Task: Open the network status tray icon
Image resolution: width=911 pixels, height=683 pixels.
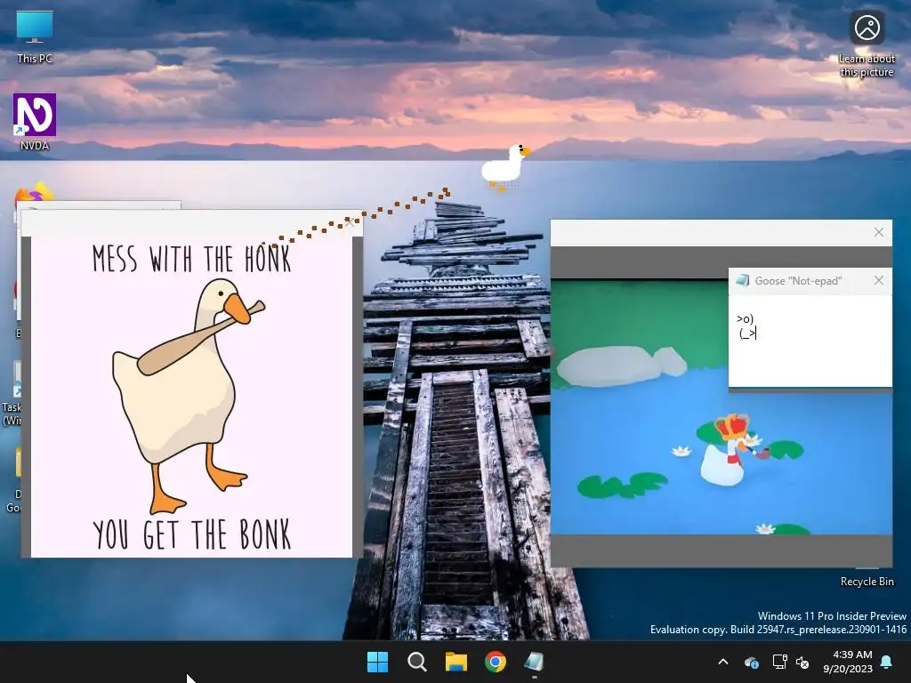Action: pos(779,662)
